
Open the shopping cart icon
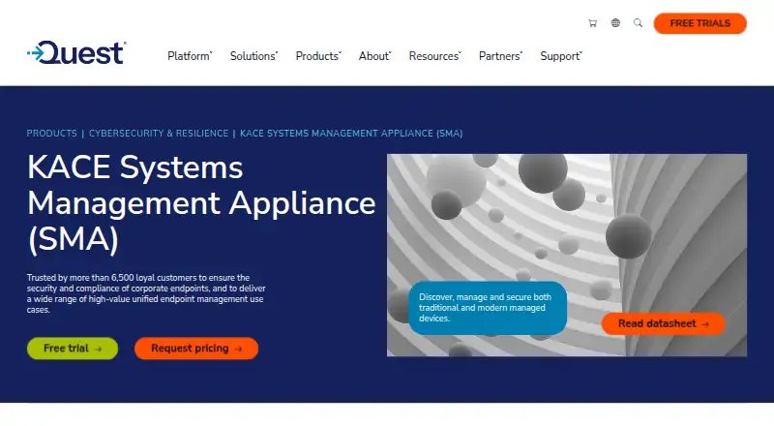click(592, 23)
